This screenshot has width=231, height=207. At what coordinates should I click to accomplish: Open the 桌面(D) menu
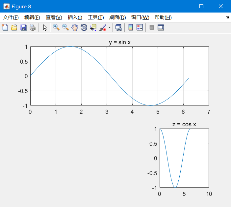tap(117, 17)
